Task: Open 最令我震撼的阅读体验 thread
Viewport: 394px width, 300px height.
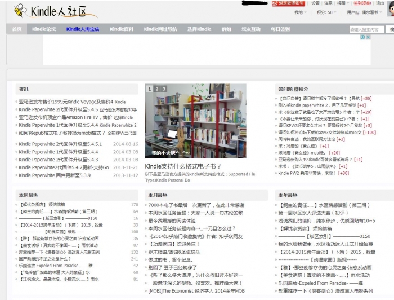Action: pyautogui.click(x=172, y=221)
